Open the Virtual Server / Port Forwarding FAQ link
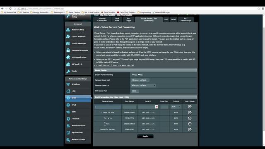 tap(114, 65)
